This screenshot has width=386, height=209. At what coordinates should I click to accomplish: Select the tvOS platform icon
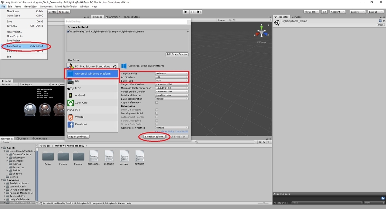[70, 88]
